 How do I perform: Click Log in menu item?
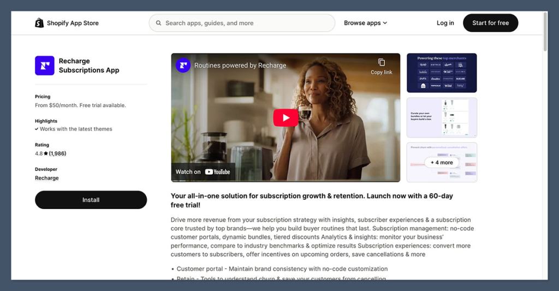445,23
